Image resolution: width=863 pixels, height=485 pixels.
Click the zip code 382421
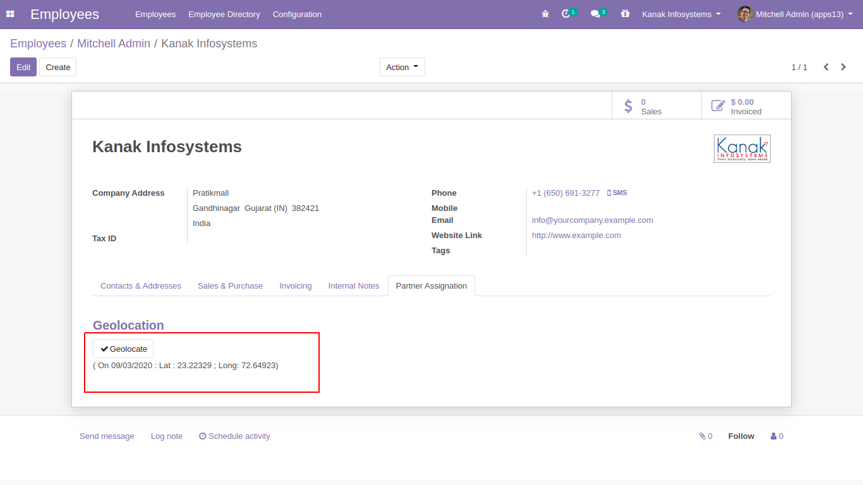click(305, 208)
